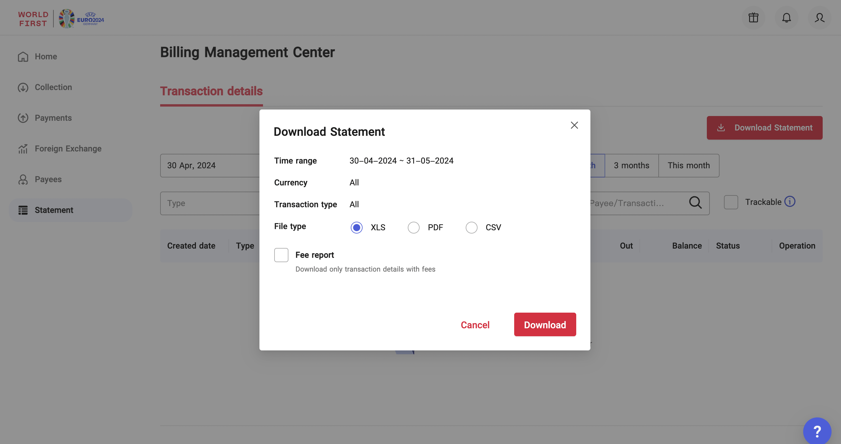Go to Foreign Exchange in sidebar
The height and width of the screenshot is (444, 841).
pos(68,149)
